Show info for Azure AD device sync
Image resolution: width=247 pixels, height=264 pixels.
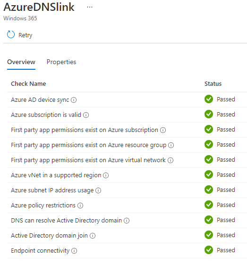74,100
